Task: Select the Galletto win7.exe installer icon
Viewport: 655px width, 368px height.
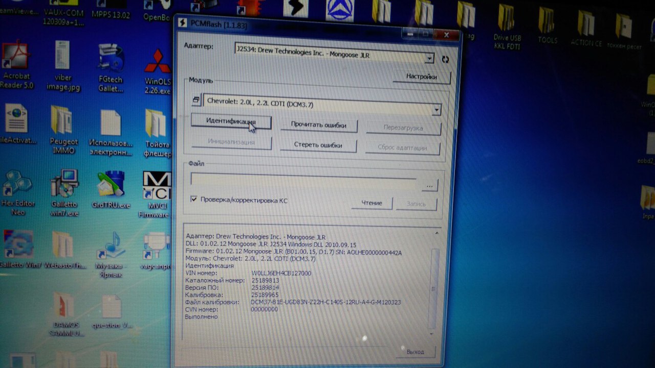Action: [64, 193]
